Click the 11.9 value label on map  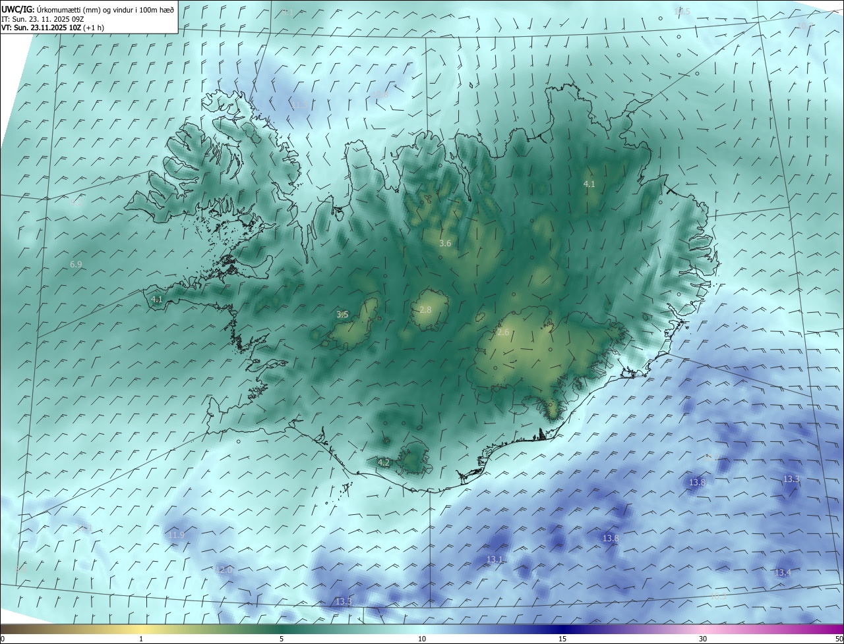point(176,535)
